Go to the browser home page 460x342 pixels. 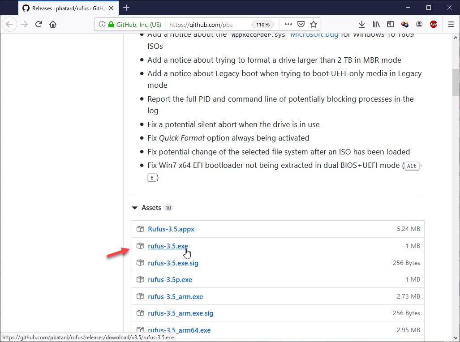pyautogui.click(x=53, y=24)
